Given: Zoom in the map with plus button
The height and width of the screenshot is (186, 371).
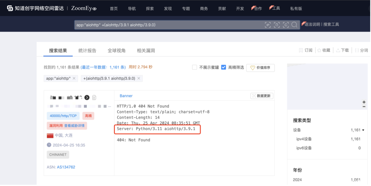Looking at the screenshot, I should tap(364, 102).
